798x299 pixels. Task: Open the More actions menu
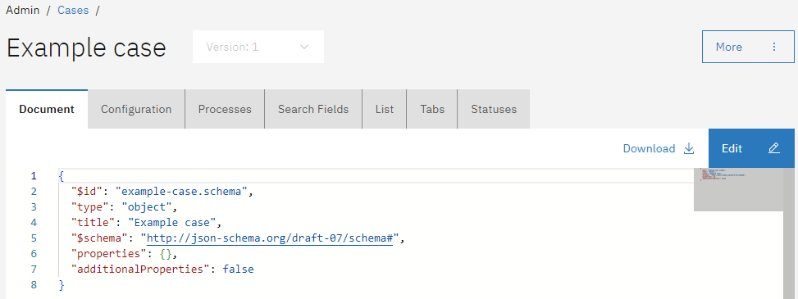click(748, 47)
